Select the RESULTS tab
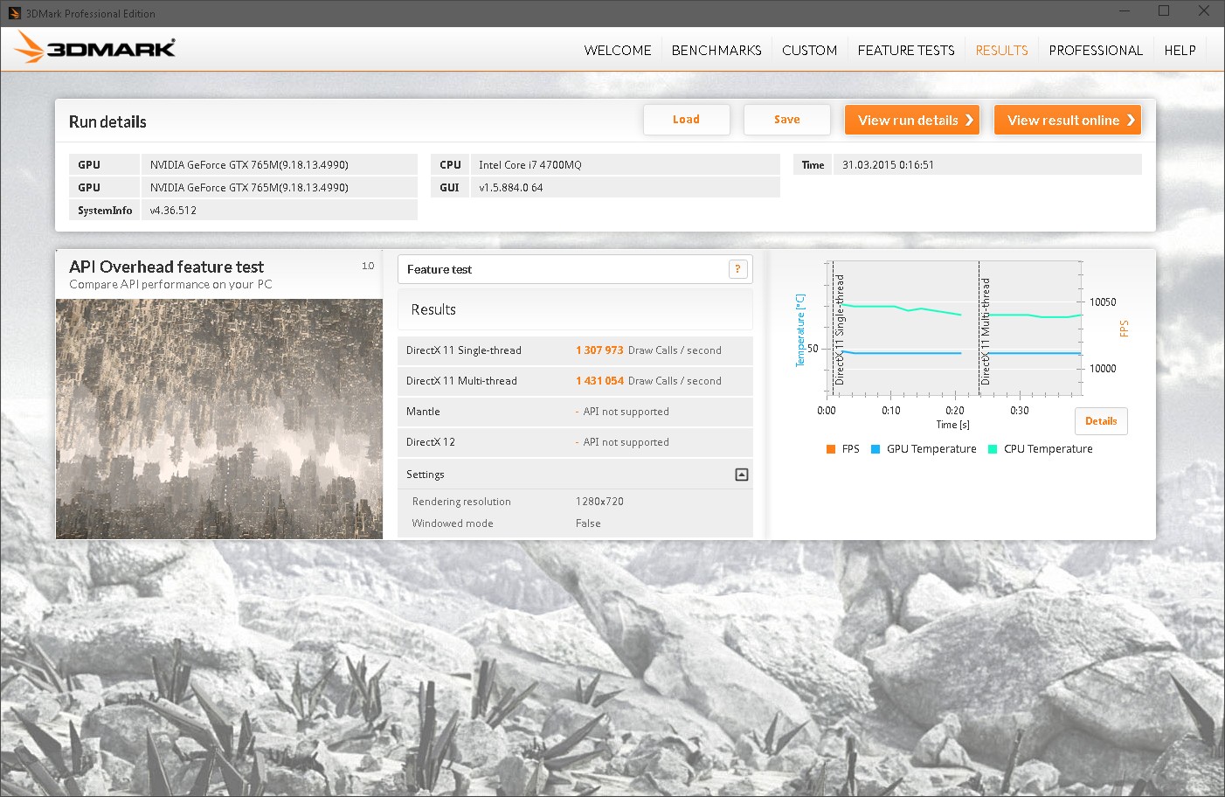1225x797 pixels. [1001, 51]
